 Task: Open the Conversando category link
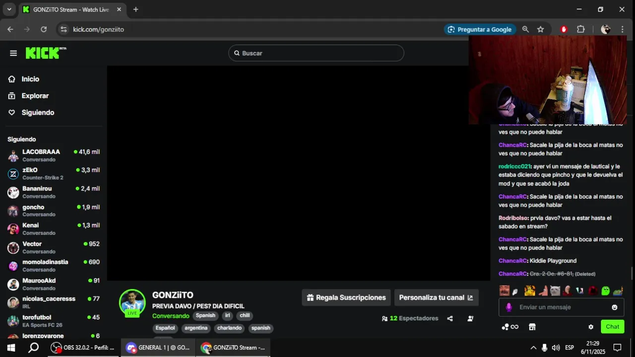point(171,316)
